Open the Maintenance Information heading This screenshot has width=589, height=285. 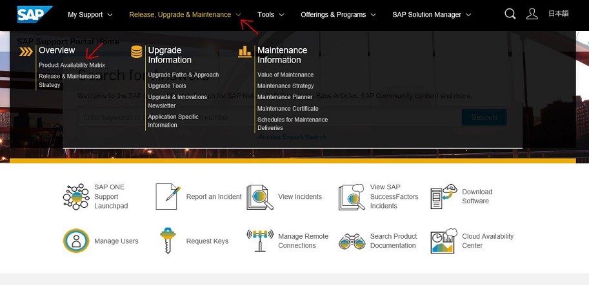pyautogui.click(x=282, y=55)
